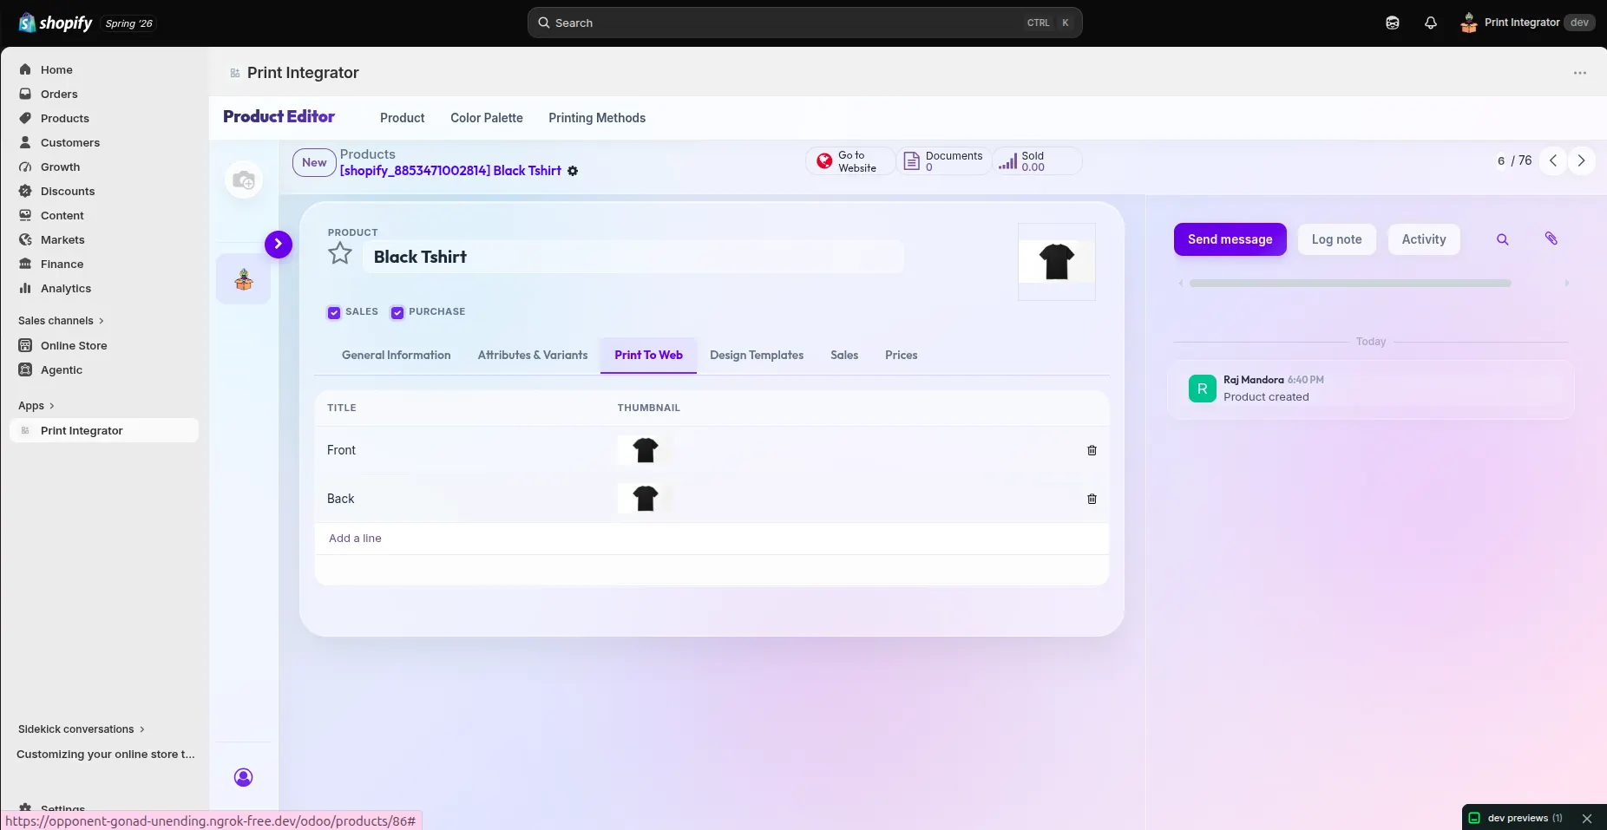1607x830 pixels.
Task: Click the Discounts icon in sidebar
Action: click(25, 191)
